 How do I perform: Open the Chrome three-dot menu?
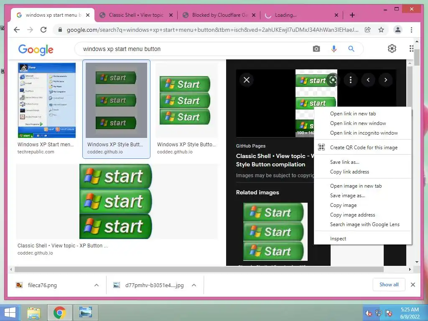click(411, 30)
